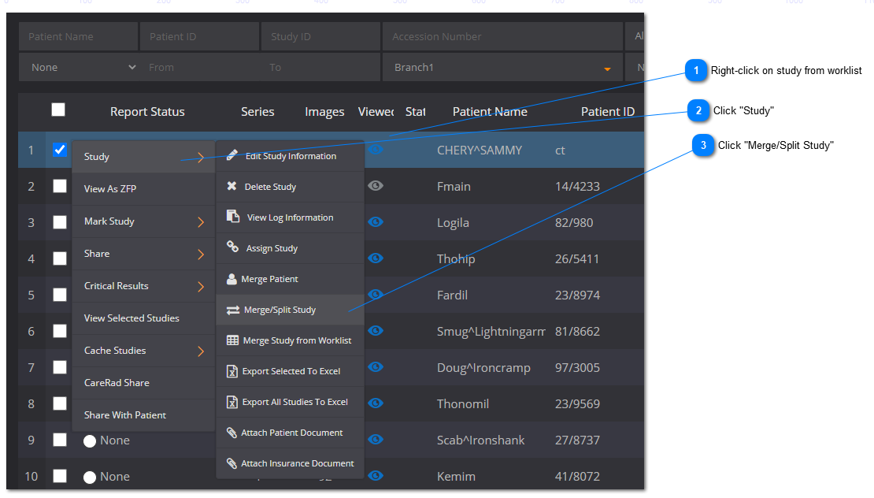874x498 pixels.
Task: Click the Report Status column header
Action: point(147,112)
